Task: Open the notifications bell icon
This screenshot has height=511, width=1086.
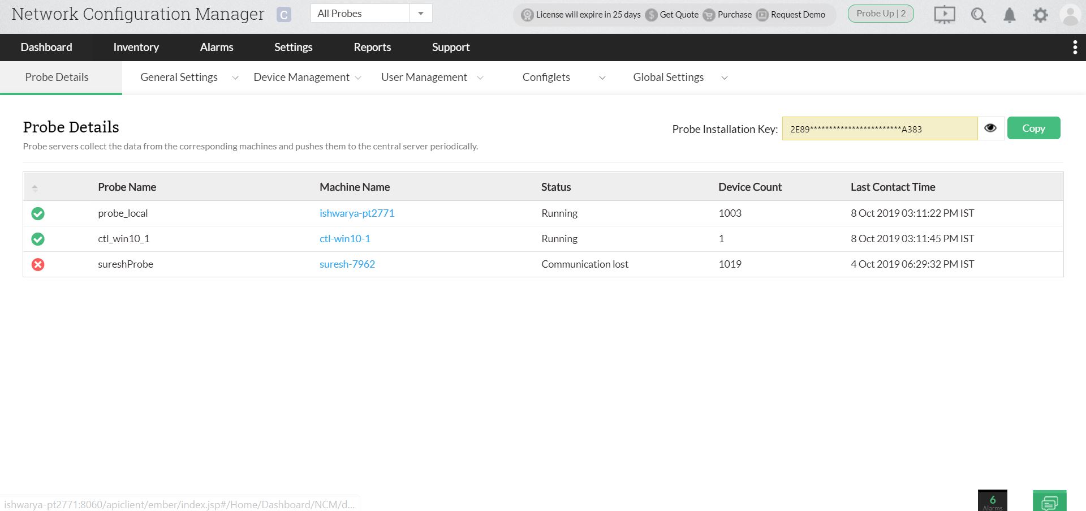Action: [1009, 15]
